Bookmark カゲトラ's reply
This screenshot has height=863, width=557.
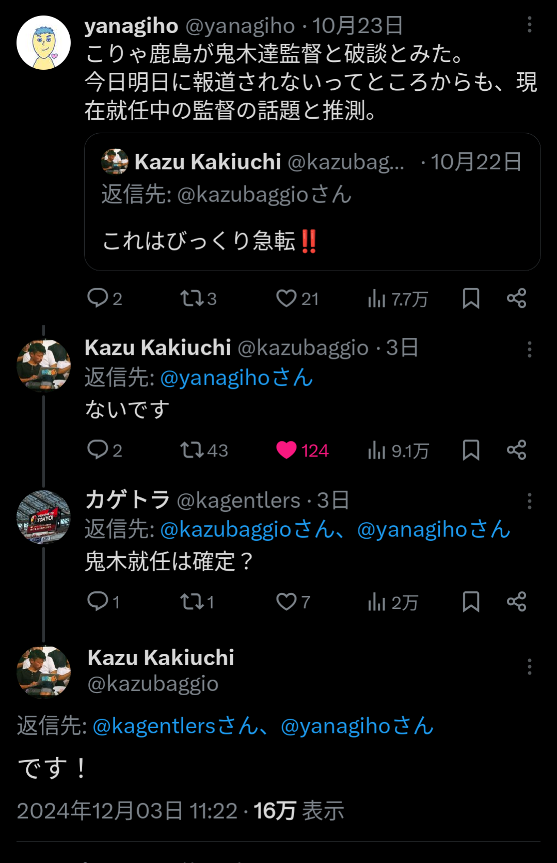click(471, 601)
